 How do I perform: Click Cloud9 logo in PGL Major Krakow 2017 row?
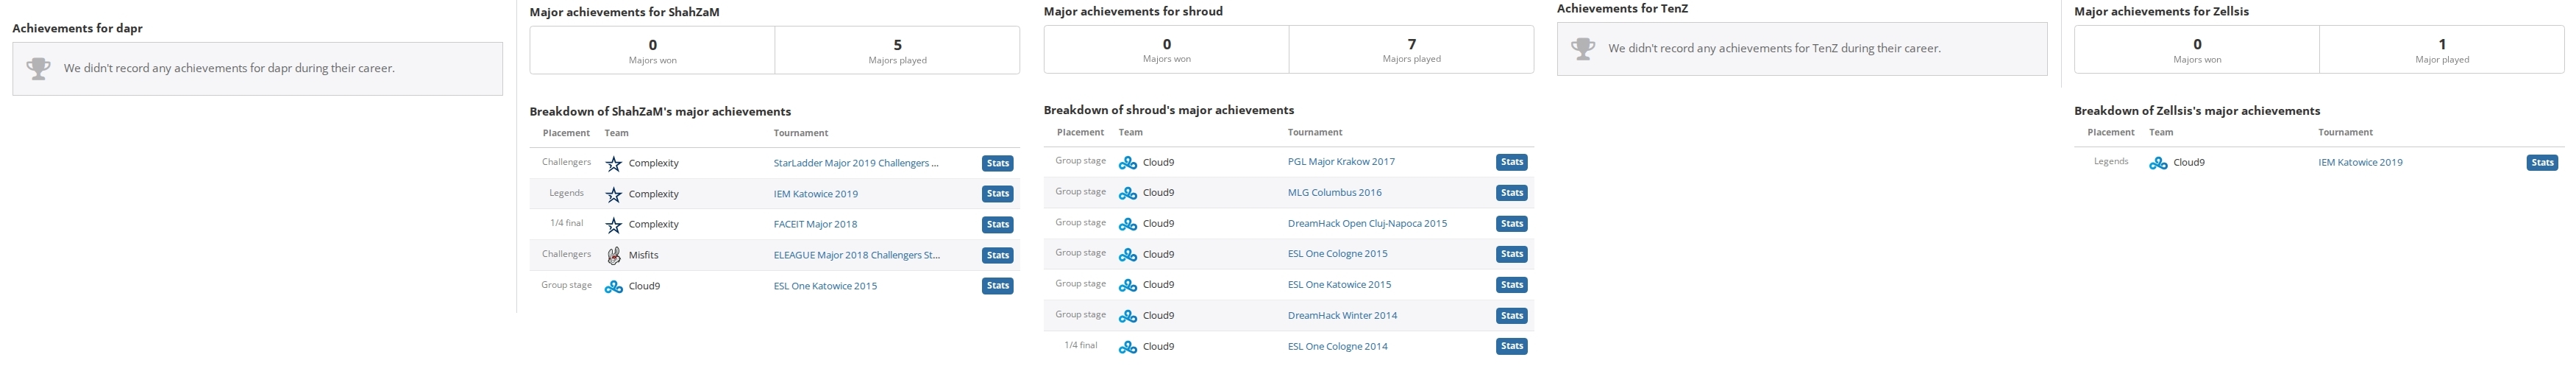coord(1128,163)
